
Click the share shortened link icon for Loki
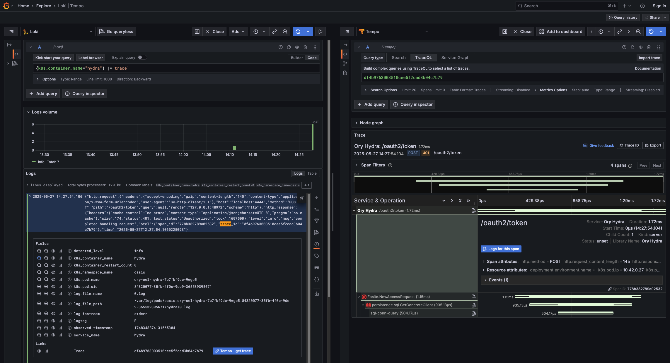275,32
